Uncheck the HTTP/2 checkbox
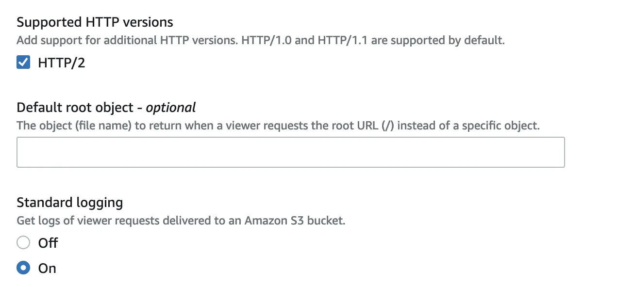Image resolution: width=634 pixels, height=287 pixels. [23, 63]
